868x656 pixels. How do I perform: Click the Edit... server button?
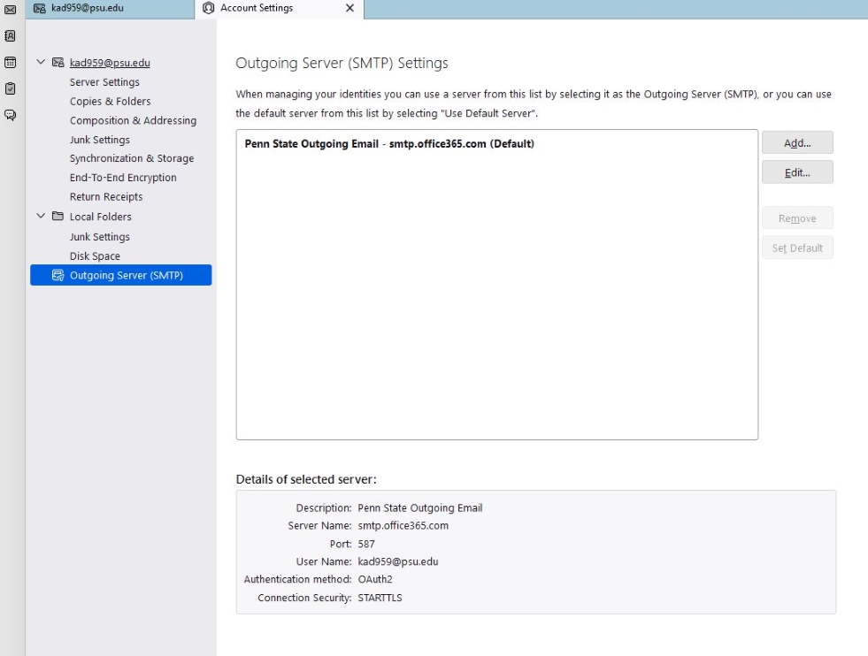tap(797, 172)
